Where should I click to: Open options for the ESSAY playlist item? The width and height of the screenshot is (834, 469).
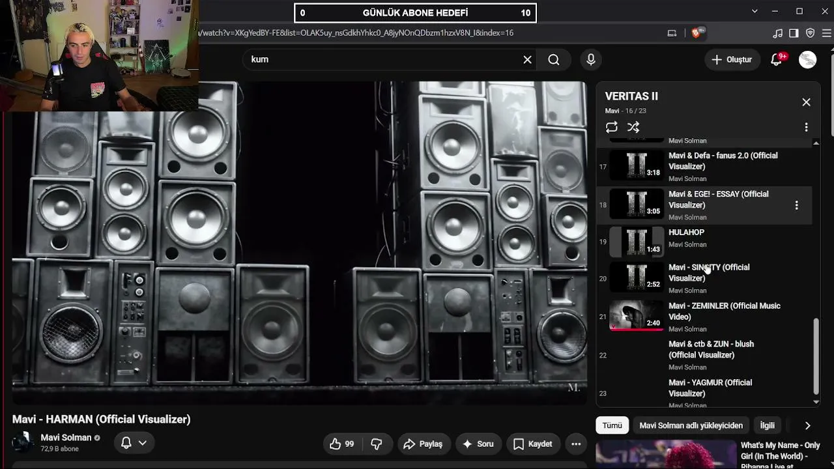tap(796, 205)
